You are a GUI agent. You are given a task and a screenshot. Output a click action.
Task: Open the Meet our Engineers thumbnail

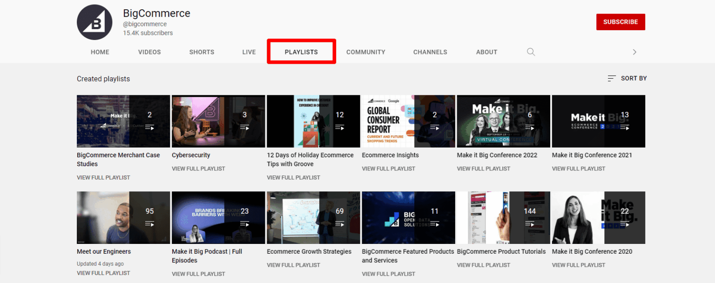[123, 217]
